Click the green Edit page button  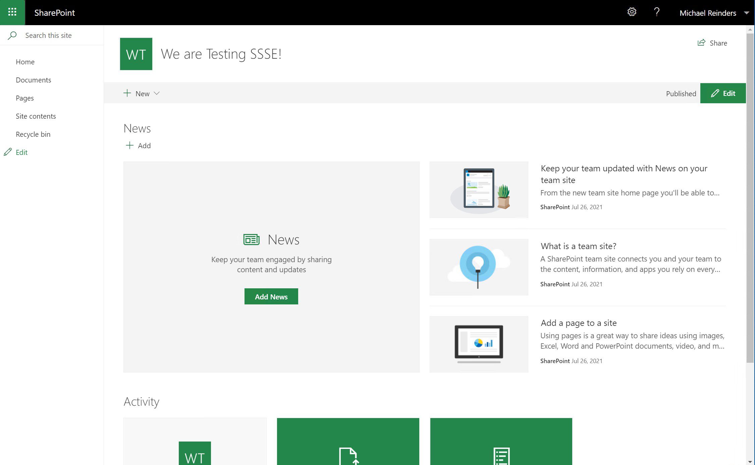(x=723, y=93)
